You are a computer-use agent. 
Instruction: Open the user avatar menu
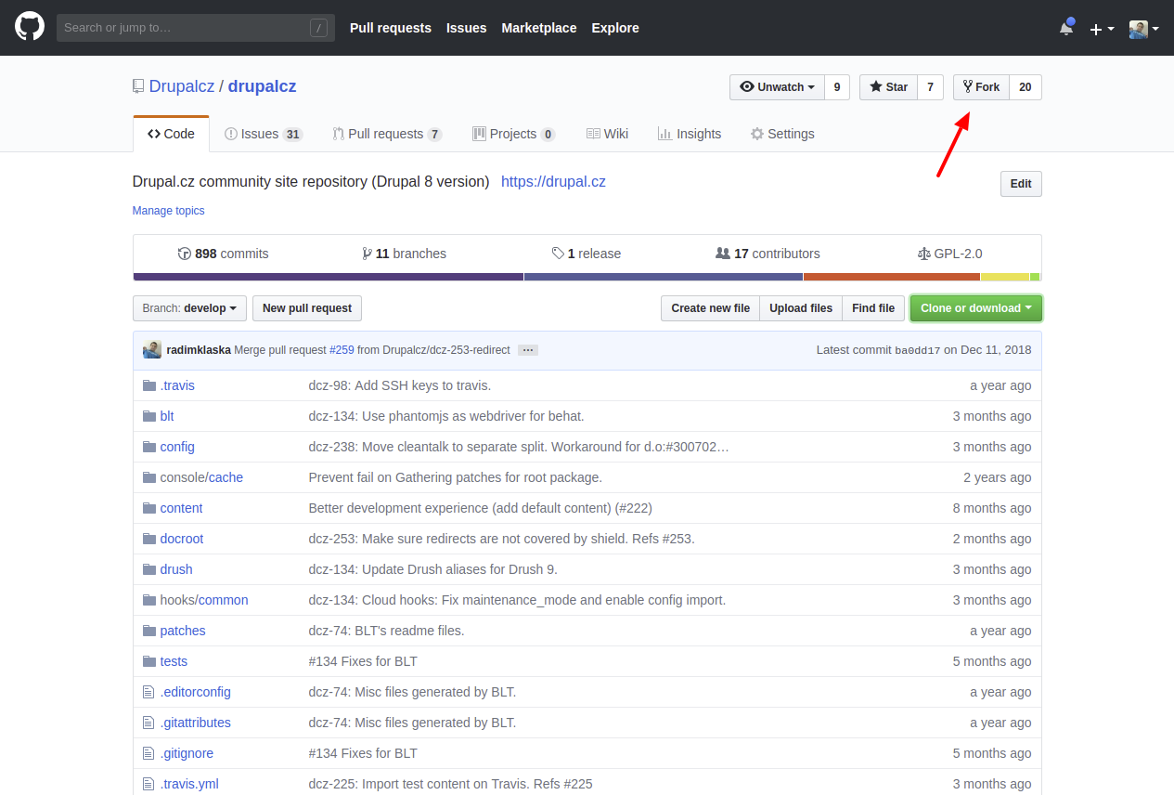click(x=1143, y=29)
